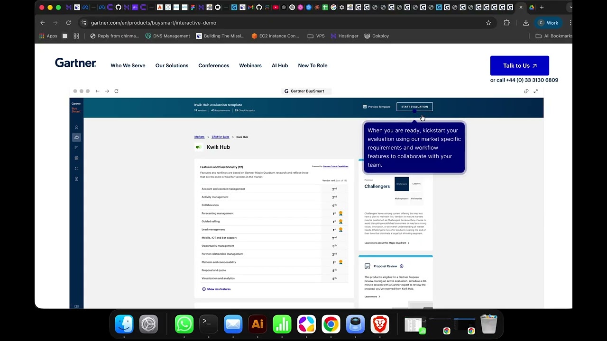Click the Forecasting management award badge
The height and width of the screenshot is (341, 607).
[340, 214]
